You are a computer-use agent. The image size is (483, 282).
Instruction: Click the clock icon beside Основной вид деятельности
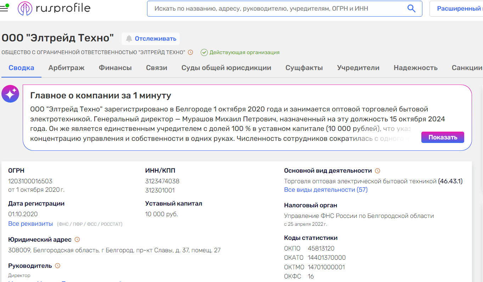click(x=378, y=171)
